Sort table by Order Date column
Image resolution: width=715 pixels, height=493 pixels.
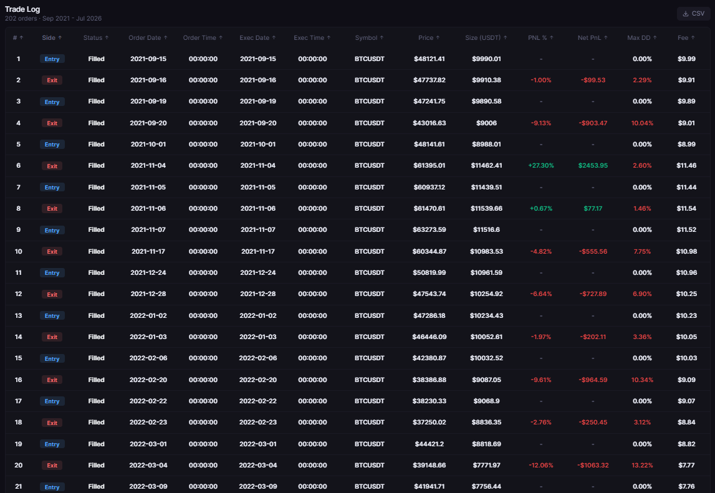[x=148, y=38]
